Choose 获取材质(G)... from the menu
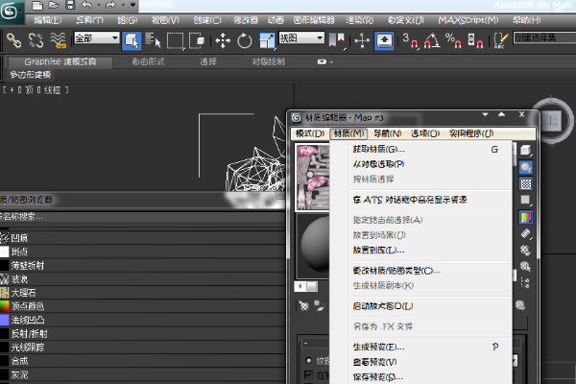The image size is (576, 384). pos(379,150)
